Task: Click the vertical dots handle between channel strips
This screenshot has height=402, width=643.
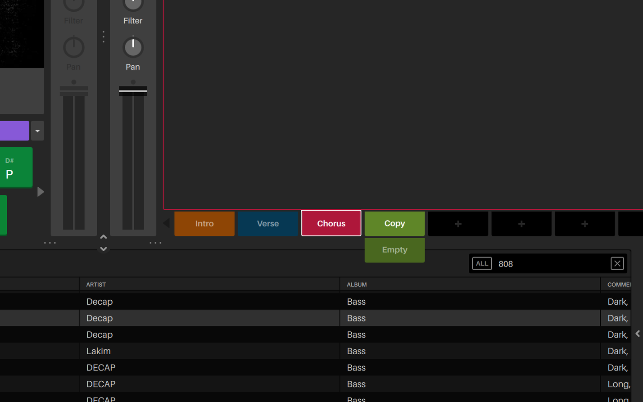Action: pos(103,37)
